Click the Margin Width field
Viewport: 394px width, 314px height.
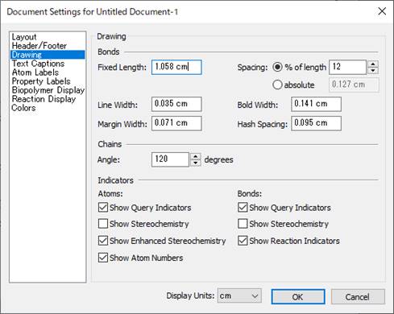pyautogui.click(x=176, y=123)
